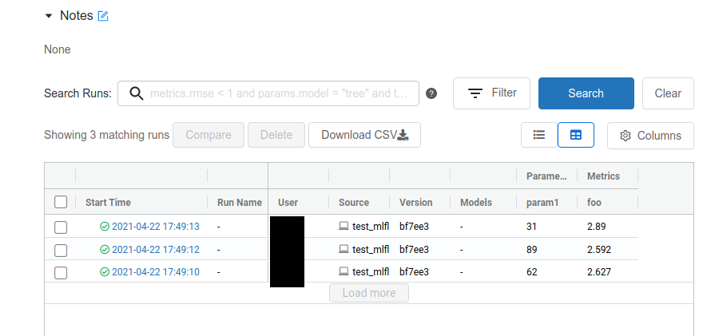
Task: Click the Version column header
Action: (x=416, y=202)
